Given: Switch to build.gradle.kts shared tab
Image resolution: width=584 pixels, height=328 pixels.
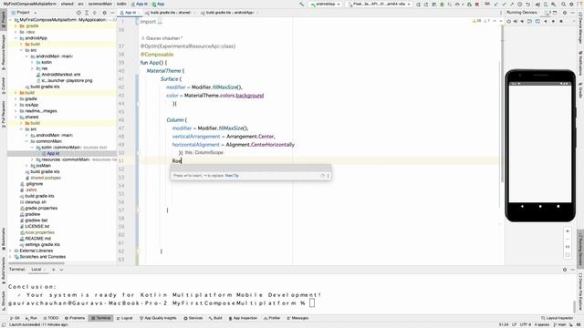Looking at the screenshot, I should 170,12.
